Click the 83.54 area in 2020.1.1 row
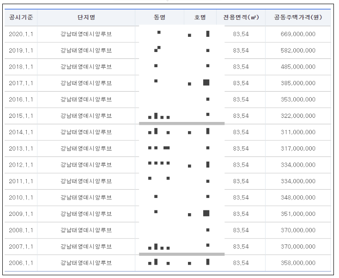Viewport: 339px width, 278px height. point(241,34)
